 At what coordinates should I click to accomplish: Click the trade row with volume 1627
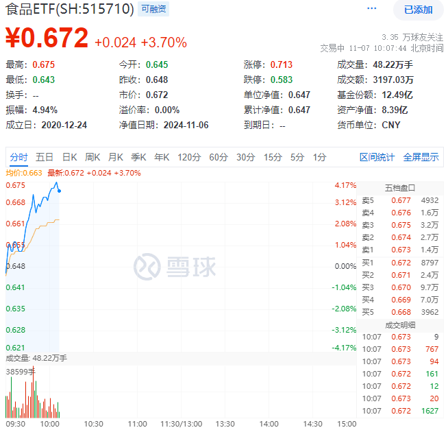[x=400, y=411]
